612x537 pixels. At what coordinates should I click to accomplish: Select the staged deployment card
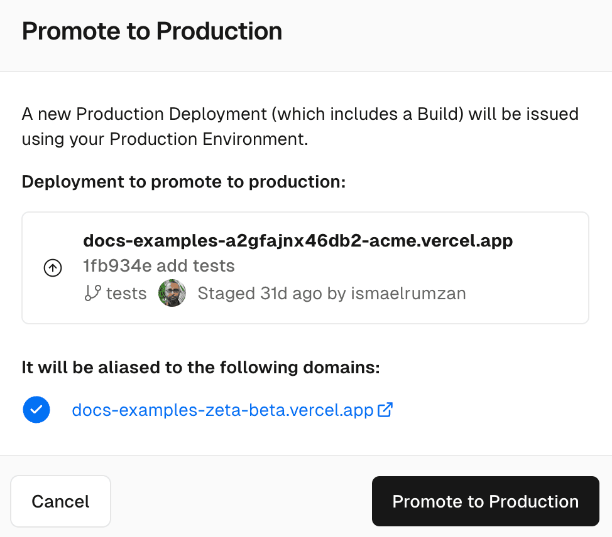pyautogui.click(x=305, y=268)
